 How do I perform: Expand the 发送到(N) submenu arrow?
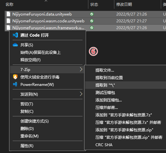81,94
